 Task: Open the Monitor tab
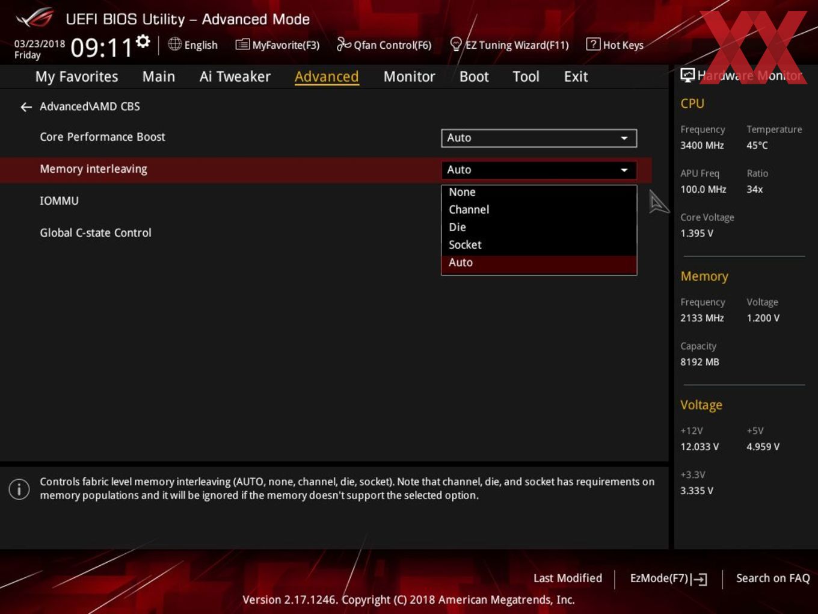(x=409, y=77)
